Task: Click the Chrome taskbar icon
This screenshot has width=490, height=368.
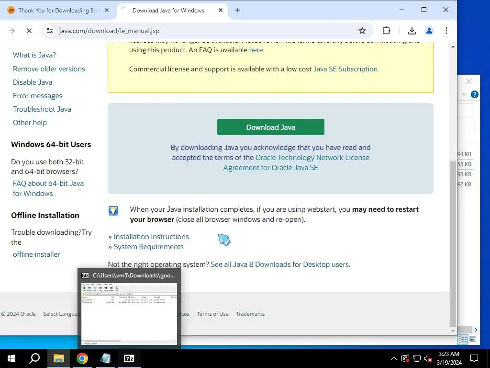Action: (82, 358)
